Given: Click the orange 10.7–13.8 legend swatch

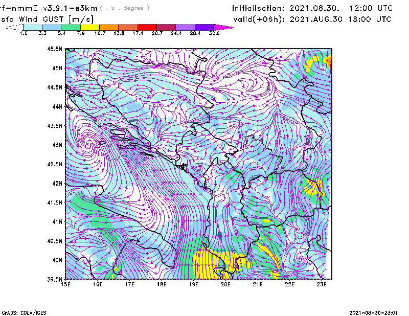Looking at the screenshot, I should [109, 27].
